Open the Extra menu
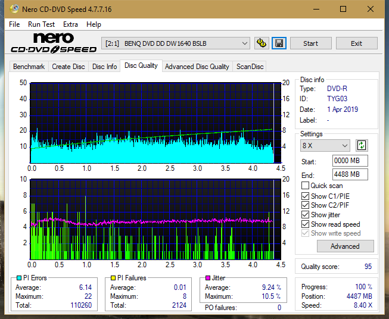This screenshot has height=319, width=389. pos(70,24)
